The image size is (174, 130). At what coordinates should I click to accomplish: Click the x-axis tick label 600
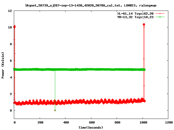[92, 122]
